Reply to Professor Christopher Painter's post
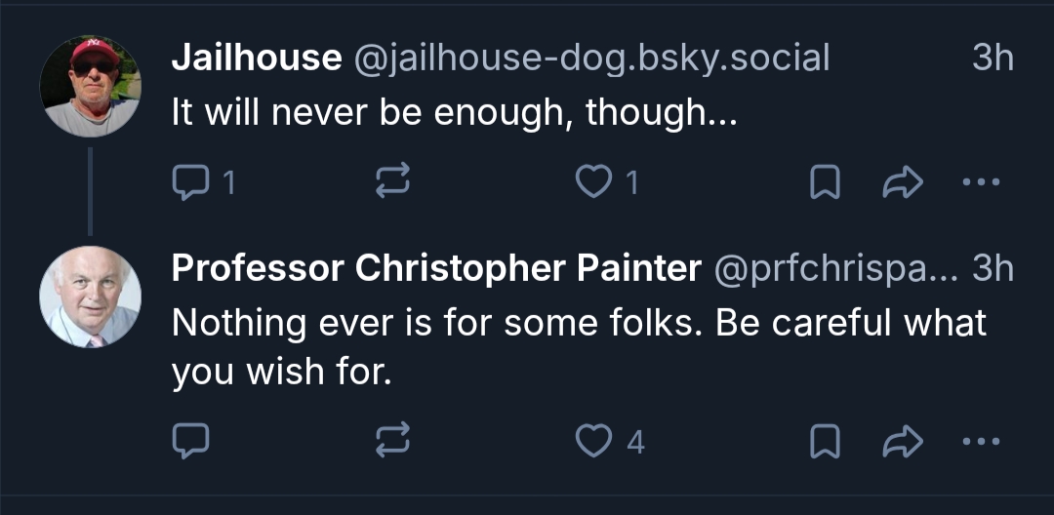Screen dimensions: 1054x515 [189, 442]
